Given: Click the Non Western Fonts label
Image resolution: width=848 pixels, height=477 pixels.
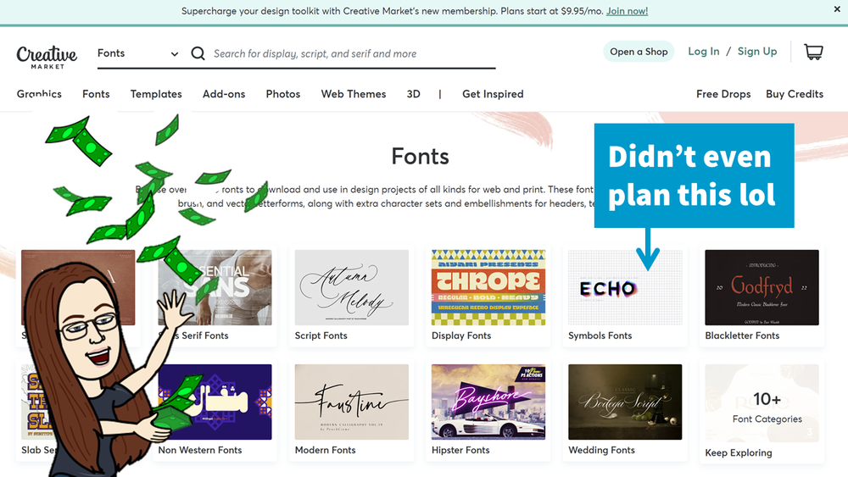Looking at the screenshot, I should coord(200,450).
